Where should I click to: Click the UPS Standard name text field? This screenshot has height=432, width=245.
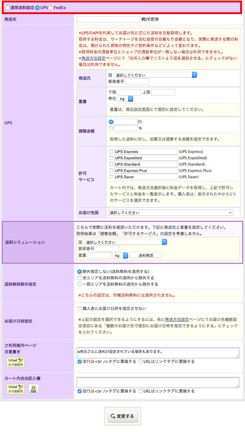[146, 164]
